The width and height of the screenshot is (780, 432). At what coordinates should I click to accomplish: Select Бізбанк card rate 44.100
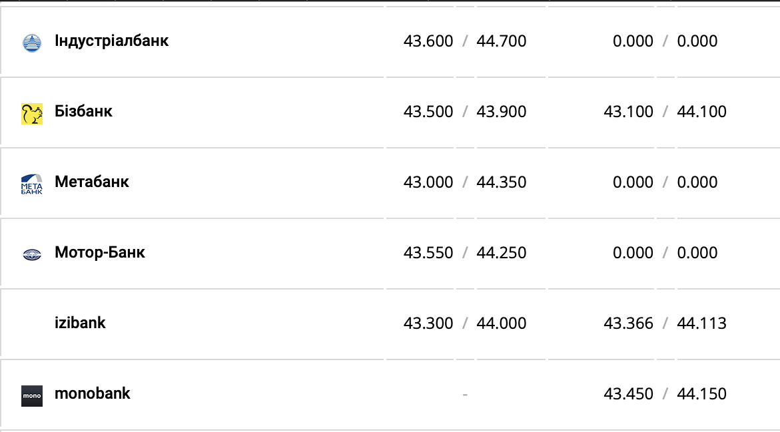tap(701, 112)
